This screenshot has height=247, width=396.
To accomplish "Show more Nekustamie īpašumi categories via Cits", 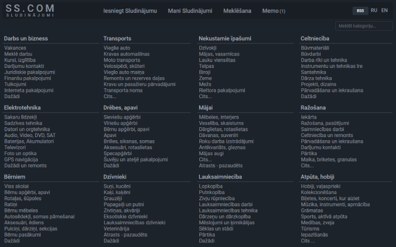I will pyautogui.click(x=205, y=96).
